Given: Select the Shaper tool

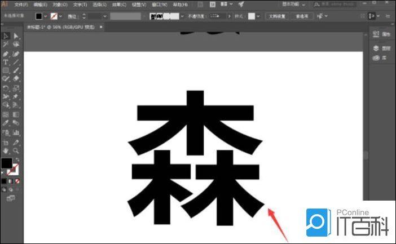Looking at the screenshot, I should pos(6,79).
